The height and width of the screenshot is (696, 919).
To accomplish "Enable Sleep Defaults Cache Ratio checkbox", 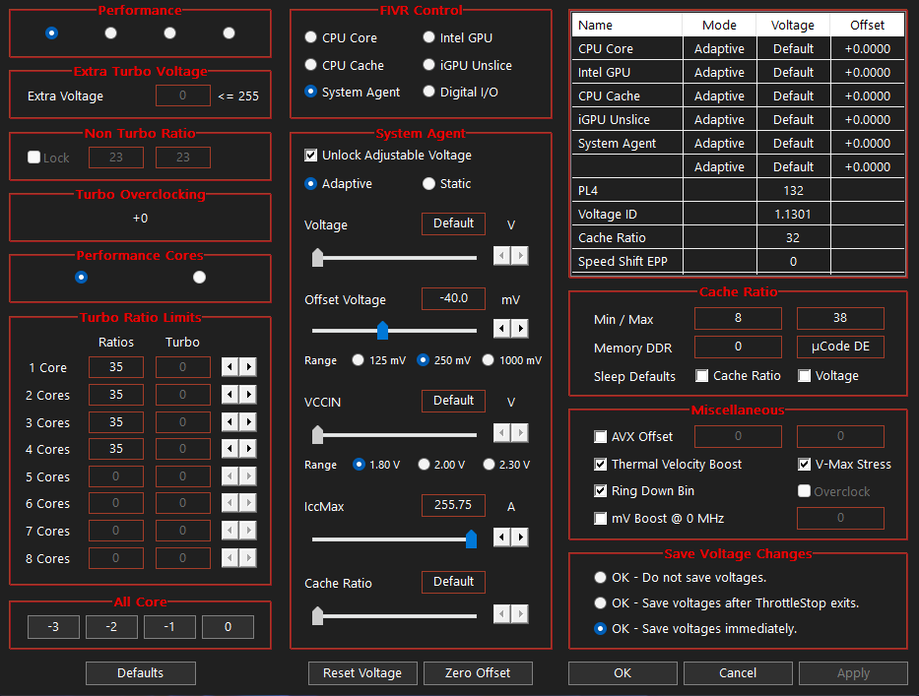I will point(702,375).
